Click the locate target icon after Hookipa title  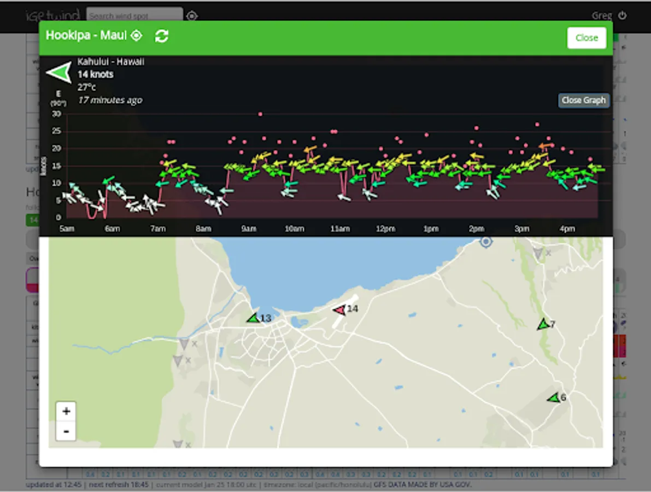coord(136,36)
